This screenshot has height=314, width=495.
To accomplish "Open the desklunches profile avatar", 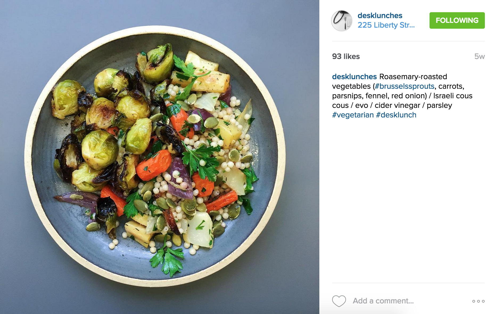I will [342, 21].
